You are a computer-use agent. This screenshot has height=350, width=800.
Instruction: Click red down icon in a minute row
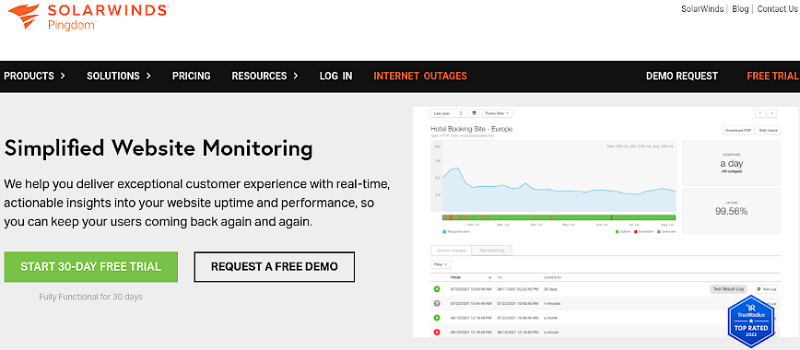click(437, 332)
